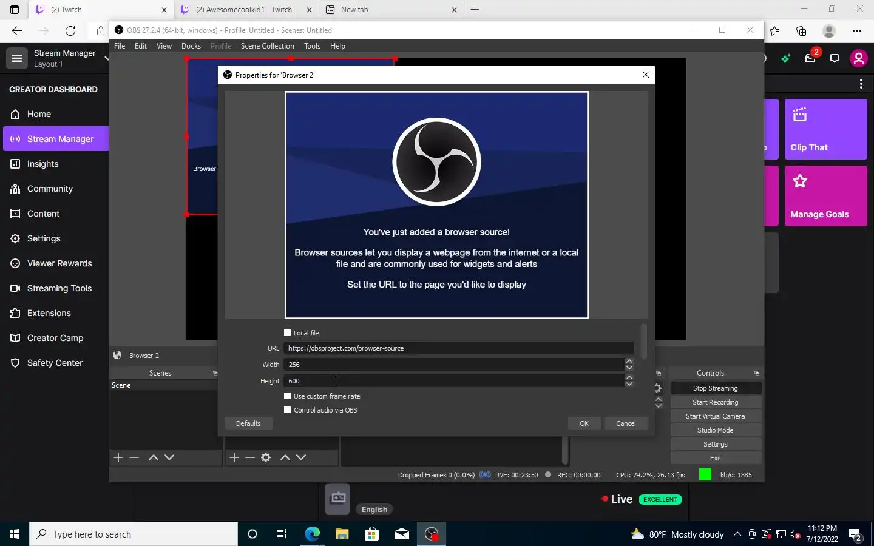The image size is (874, 546).
Task: Open the Twitch dashboard hamburger menu
Action: pyautogui.click(x=17, y=58)
